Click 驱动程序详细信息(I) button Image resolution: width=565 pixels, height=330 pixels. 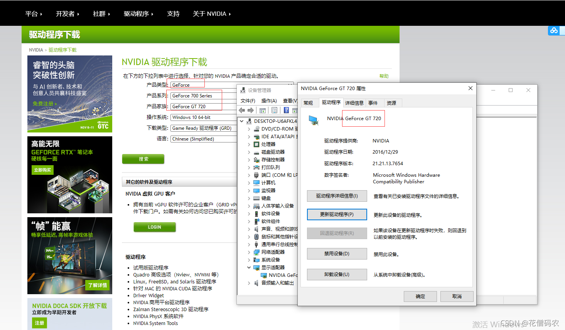pyautogui.click(x=337, y=196)
